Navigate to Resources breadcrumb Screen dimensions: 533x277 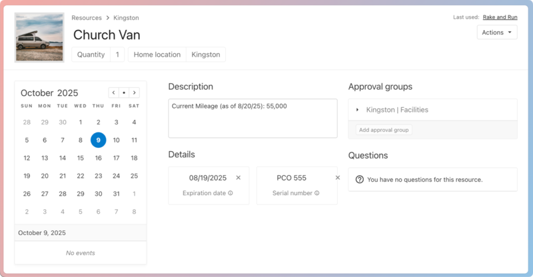click(87, 18)
